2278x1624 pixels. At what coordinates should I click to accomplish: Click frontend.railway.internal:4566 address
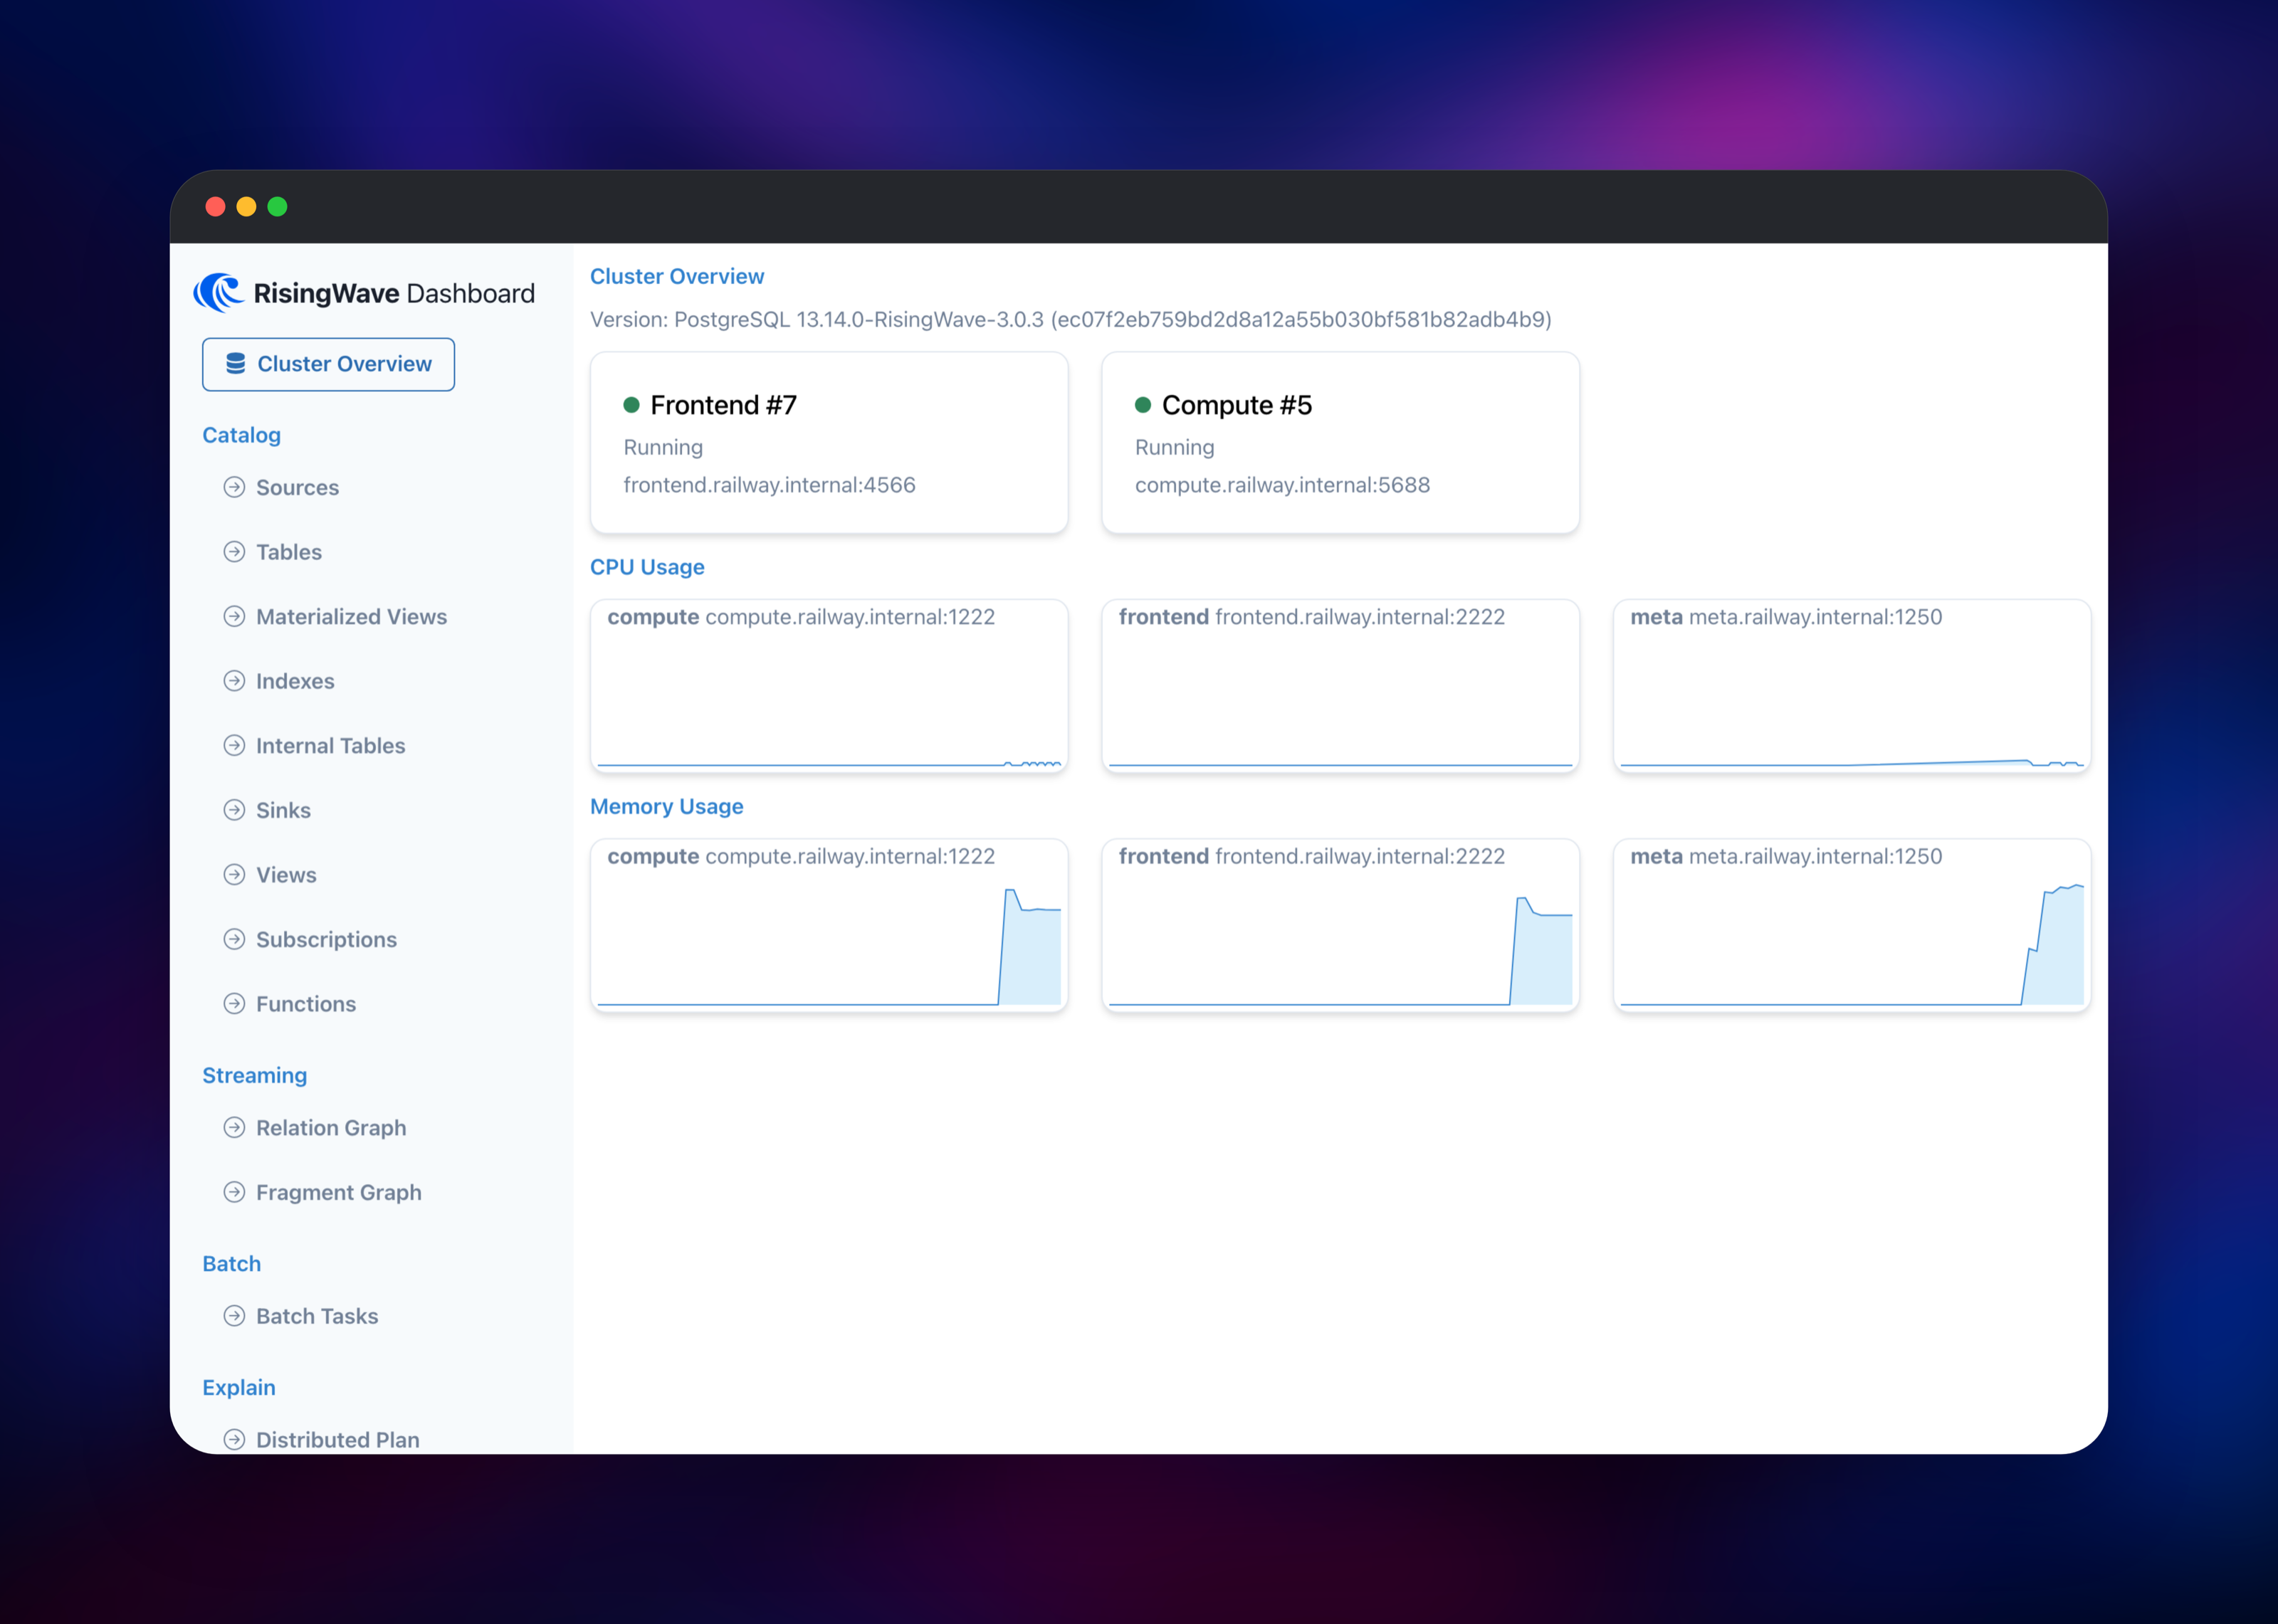769,485
